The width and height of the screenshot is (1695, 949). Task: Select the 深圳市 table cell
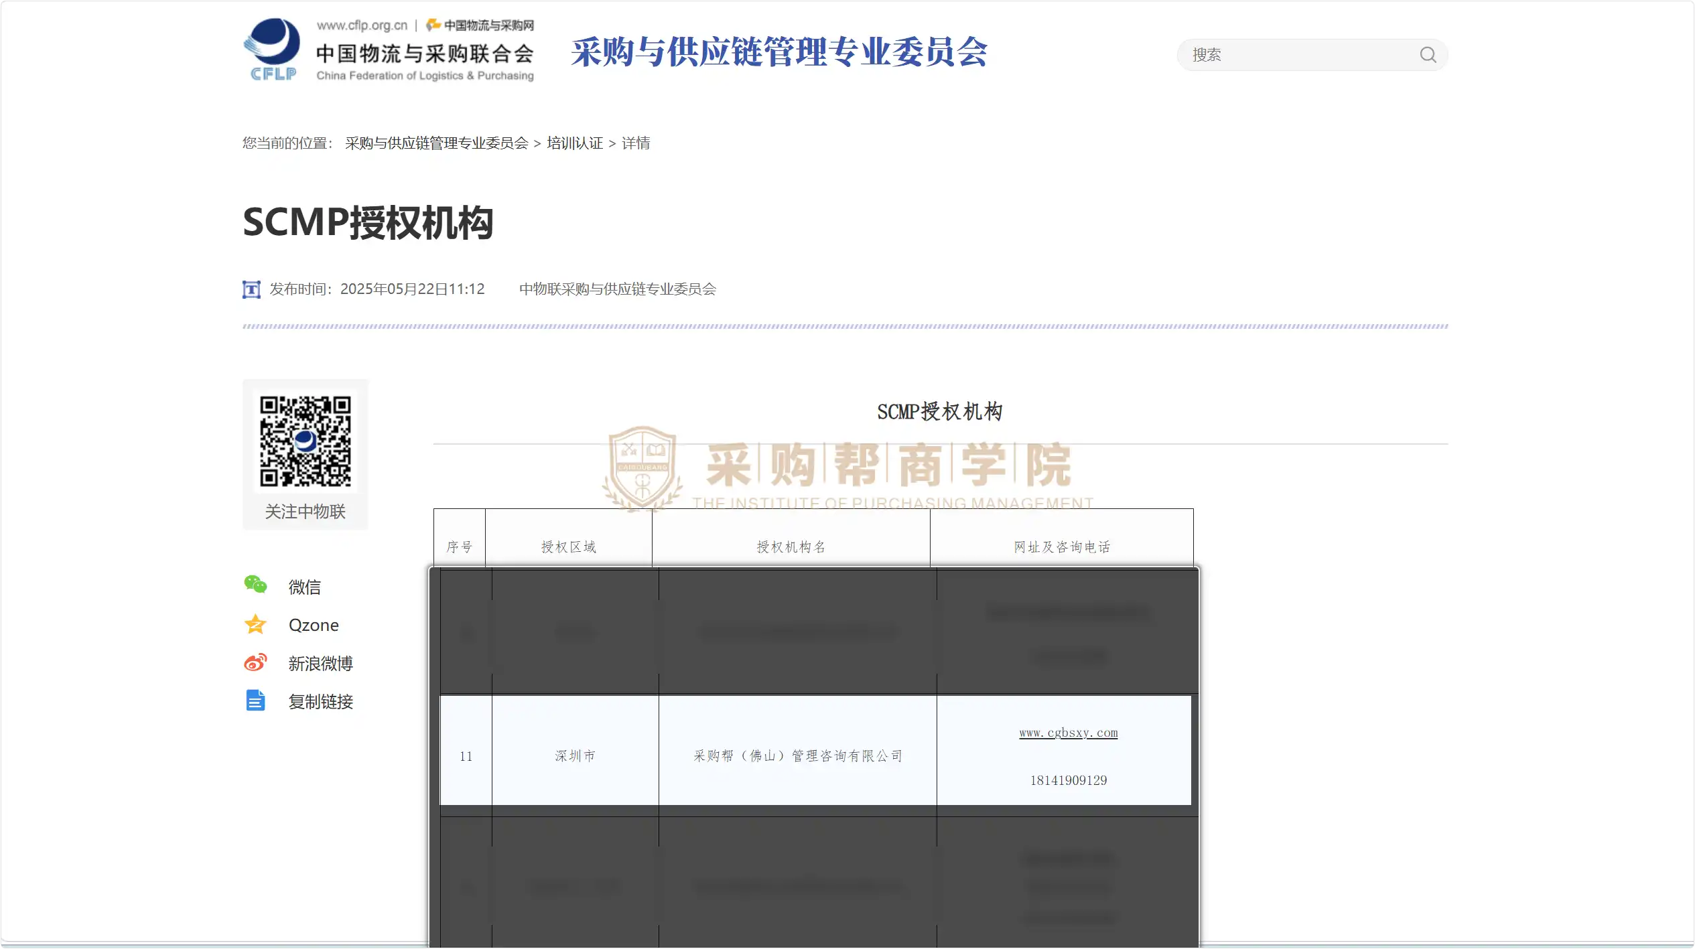tap(575, 756)
